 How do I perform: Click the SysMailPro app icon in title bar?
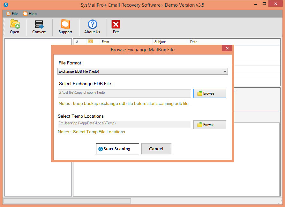[6, 5]
